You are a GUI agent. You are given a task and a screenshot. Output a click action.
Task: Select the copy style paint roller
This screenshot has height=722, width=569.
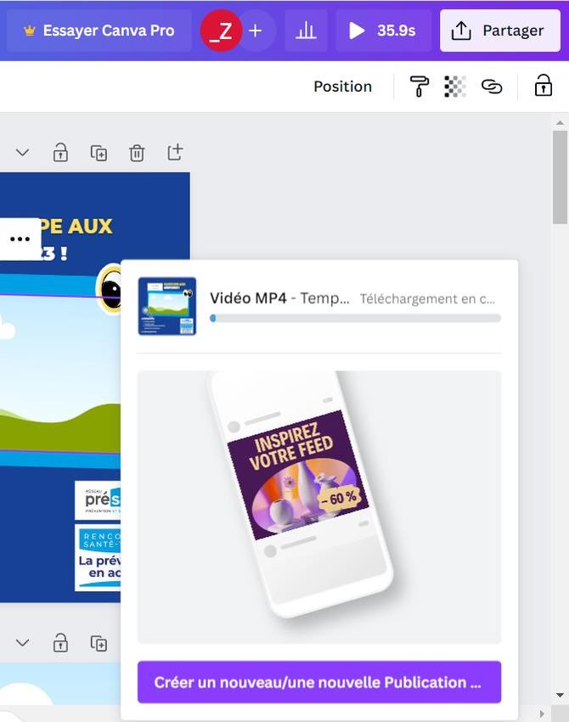click(x=420, y=87)
